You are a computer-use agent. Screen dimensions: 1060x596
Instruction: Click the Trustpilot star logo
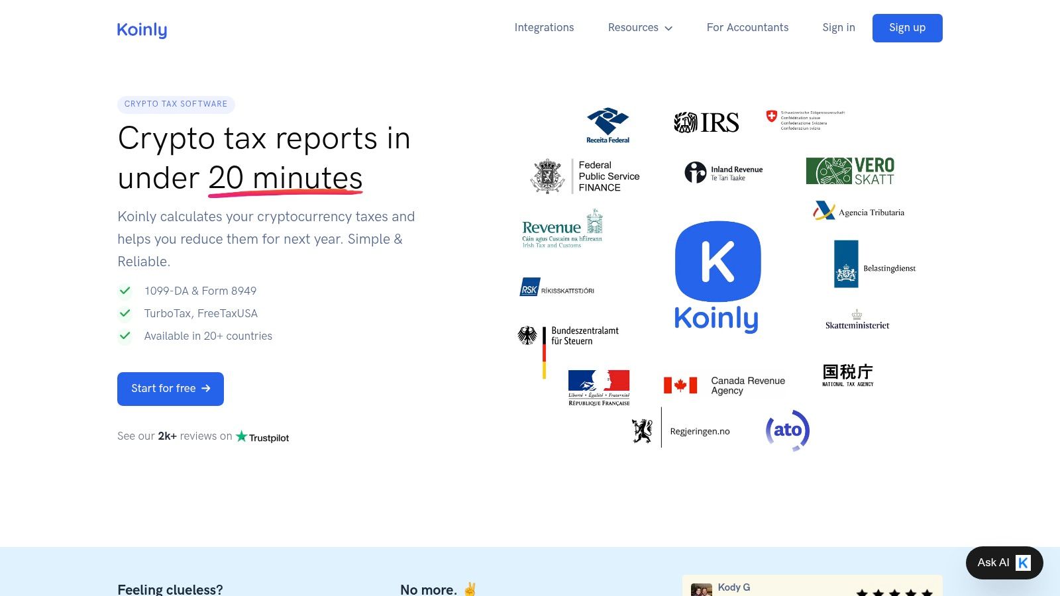tap(262, 437)
